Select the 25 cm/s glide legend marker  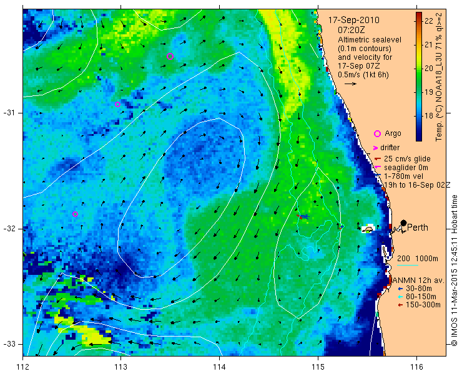coord(378,159)
